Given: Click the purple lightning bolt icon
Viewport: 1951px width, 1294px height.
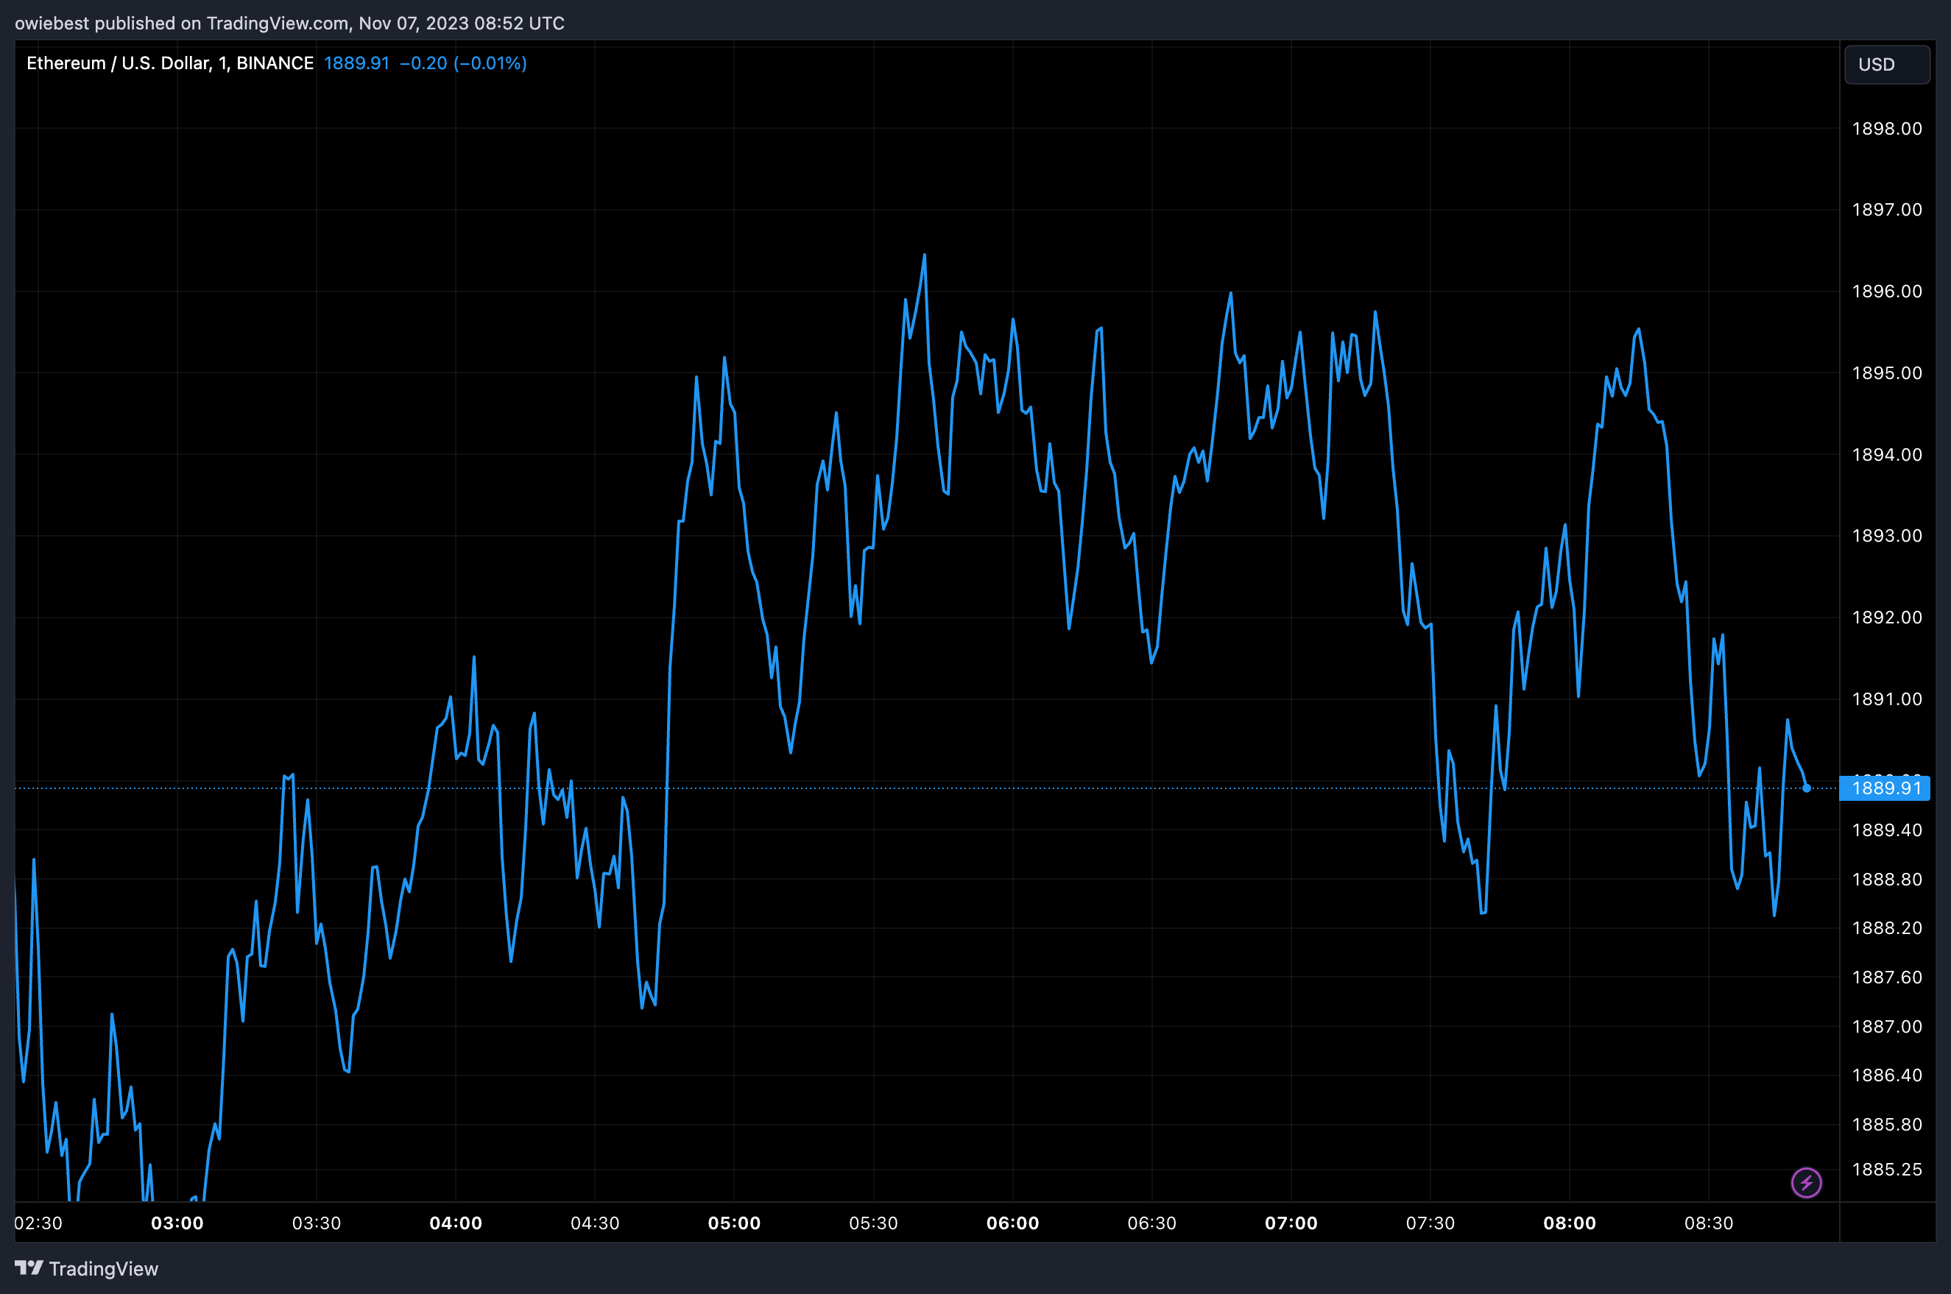Looking at the screenshot, I should (1806, 1183).
